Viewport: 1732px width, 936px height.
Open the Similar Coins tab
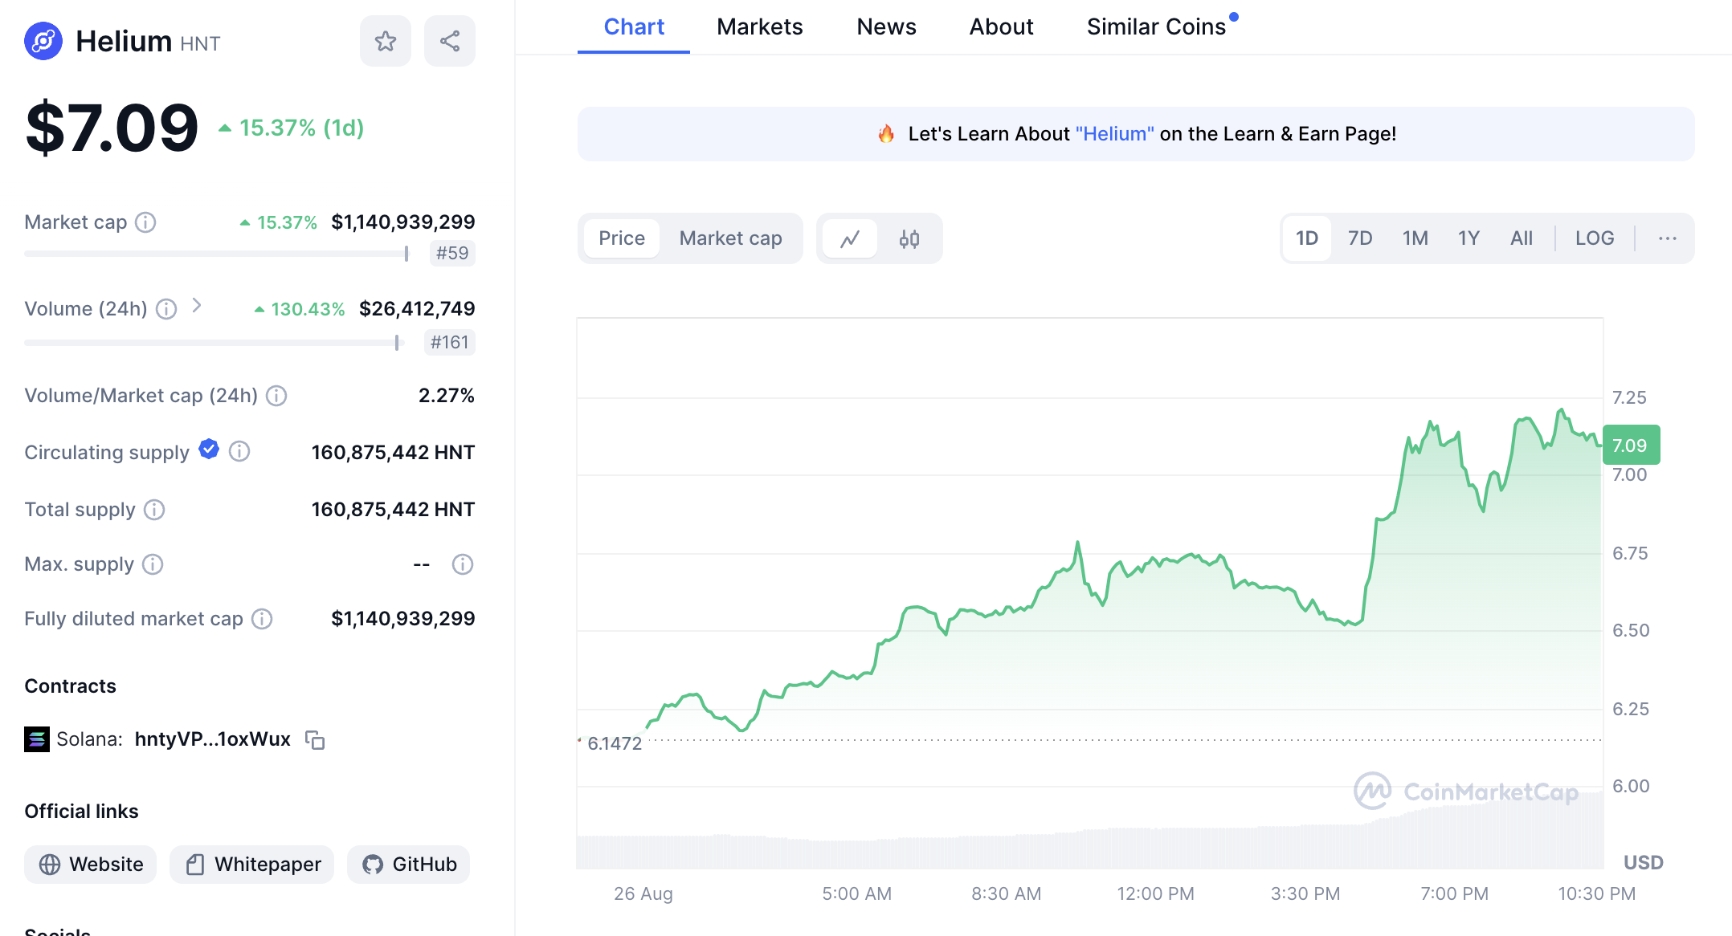[x=1157, y=26]
